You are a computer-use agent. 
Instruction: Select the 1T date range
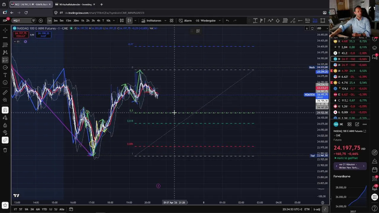point(15,209)
